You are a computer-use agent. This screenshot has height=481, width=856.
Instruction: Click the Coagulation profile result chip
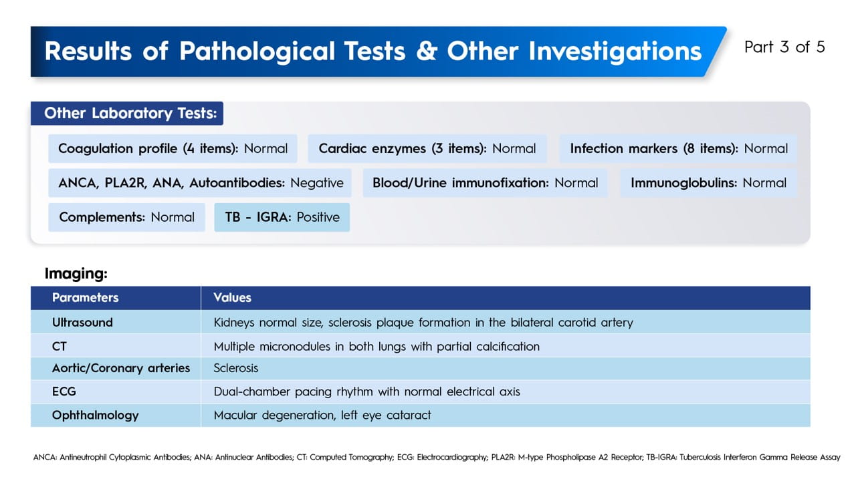point(173,148)
